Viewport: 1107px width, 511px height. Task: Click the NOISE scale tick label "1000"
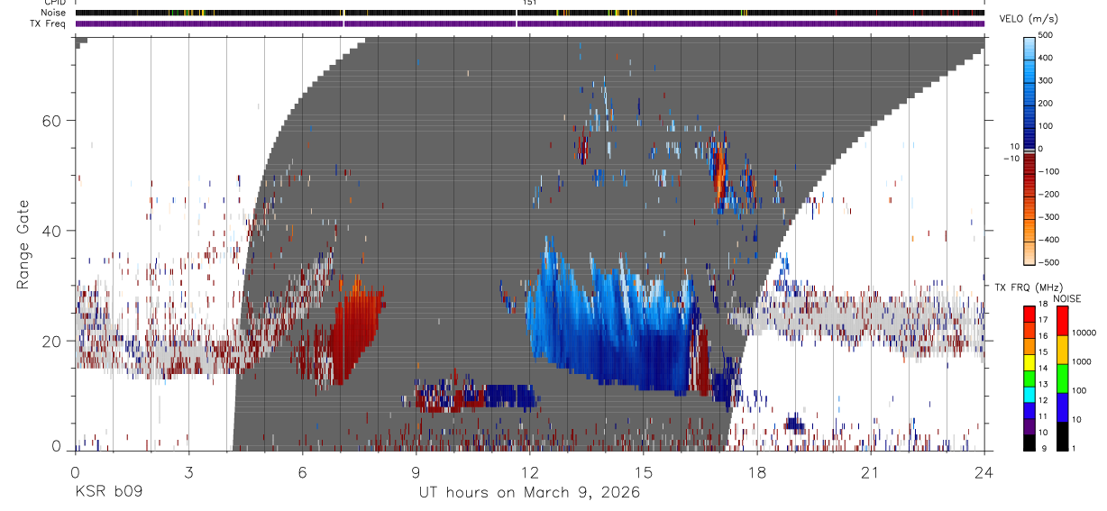click(x=1082, y=361)
